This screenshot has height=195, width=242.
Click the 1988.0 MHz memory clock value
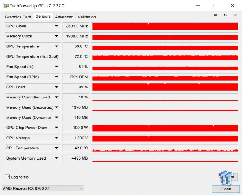[x=76, y=36]
